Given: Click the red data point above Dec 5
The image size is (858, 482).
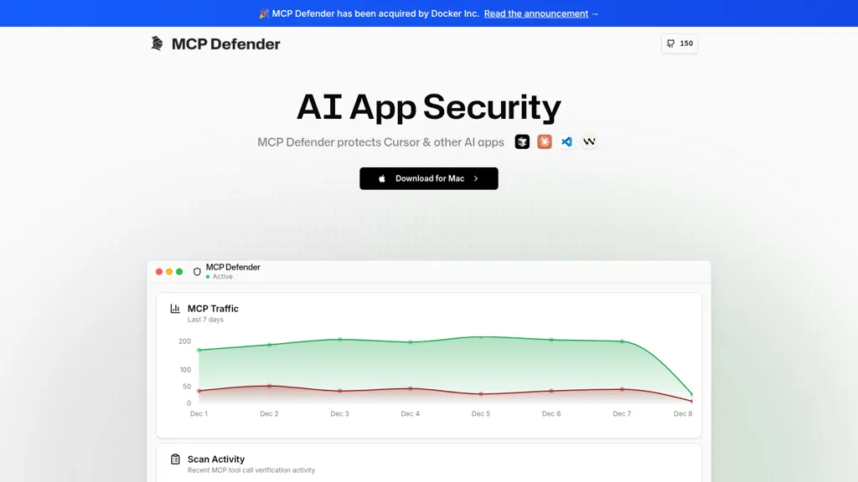Looking at the screenshot, I should point(481,393).
